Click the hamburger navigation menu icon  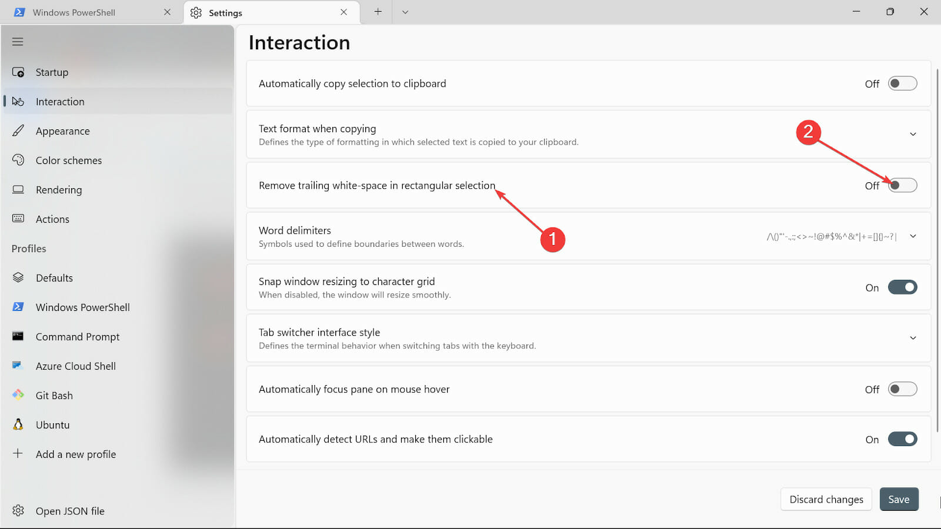coord(18,42)
